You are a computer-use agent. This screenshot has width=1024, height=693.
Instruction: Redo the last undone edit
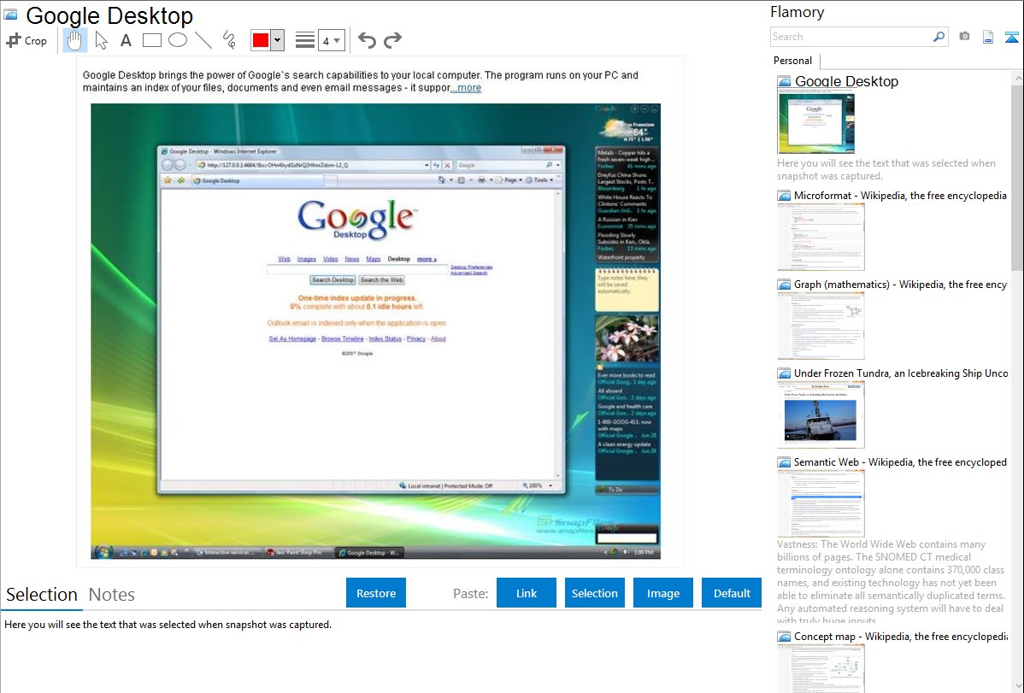[392, 40]
